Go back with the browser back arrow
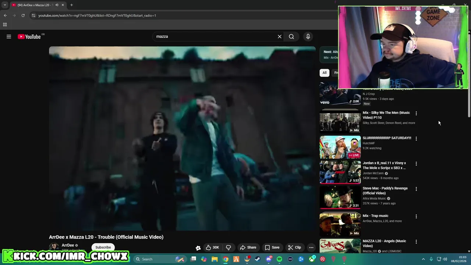The height and width of the screenshot is (265, 471). click(5, 15)
